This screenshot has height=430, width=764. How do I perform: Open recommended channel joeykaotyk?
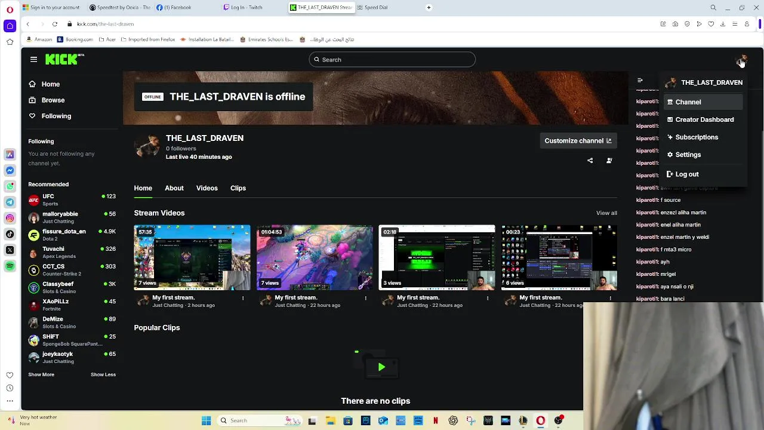(x=72, y=357)
